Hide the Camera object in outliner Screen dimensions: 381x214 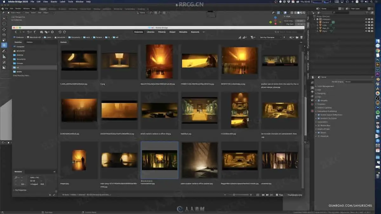pyautogui.click(x=366, y=22)
